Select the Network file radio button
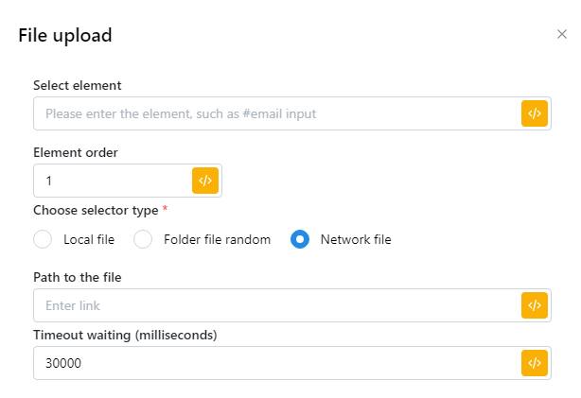 point(300,239)
